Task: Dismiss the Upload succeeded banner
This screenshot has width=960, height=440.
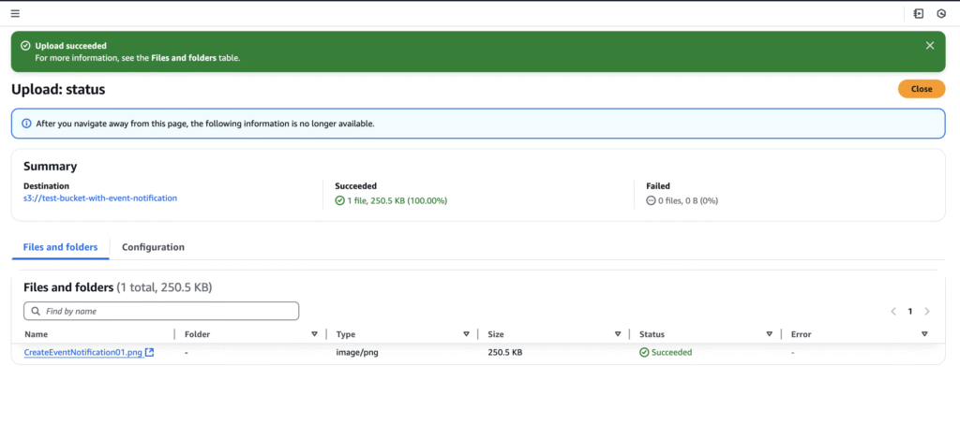Action: coord(930,45)
